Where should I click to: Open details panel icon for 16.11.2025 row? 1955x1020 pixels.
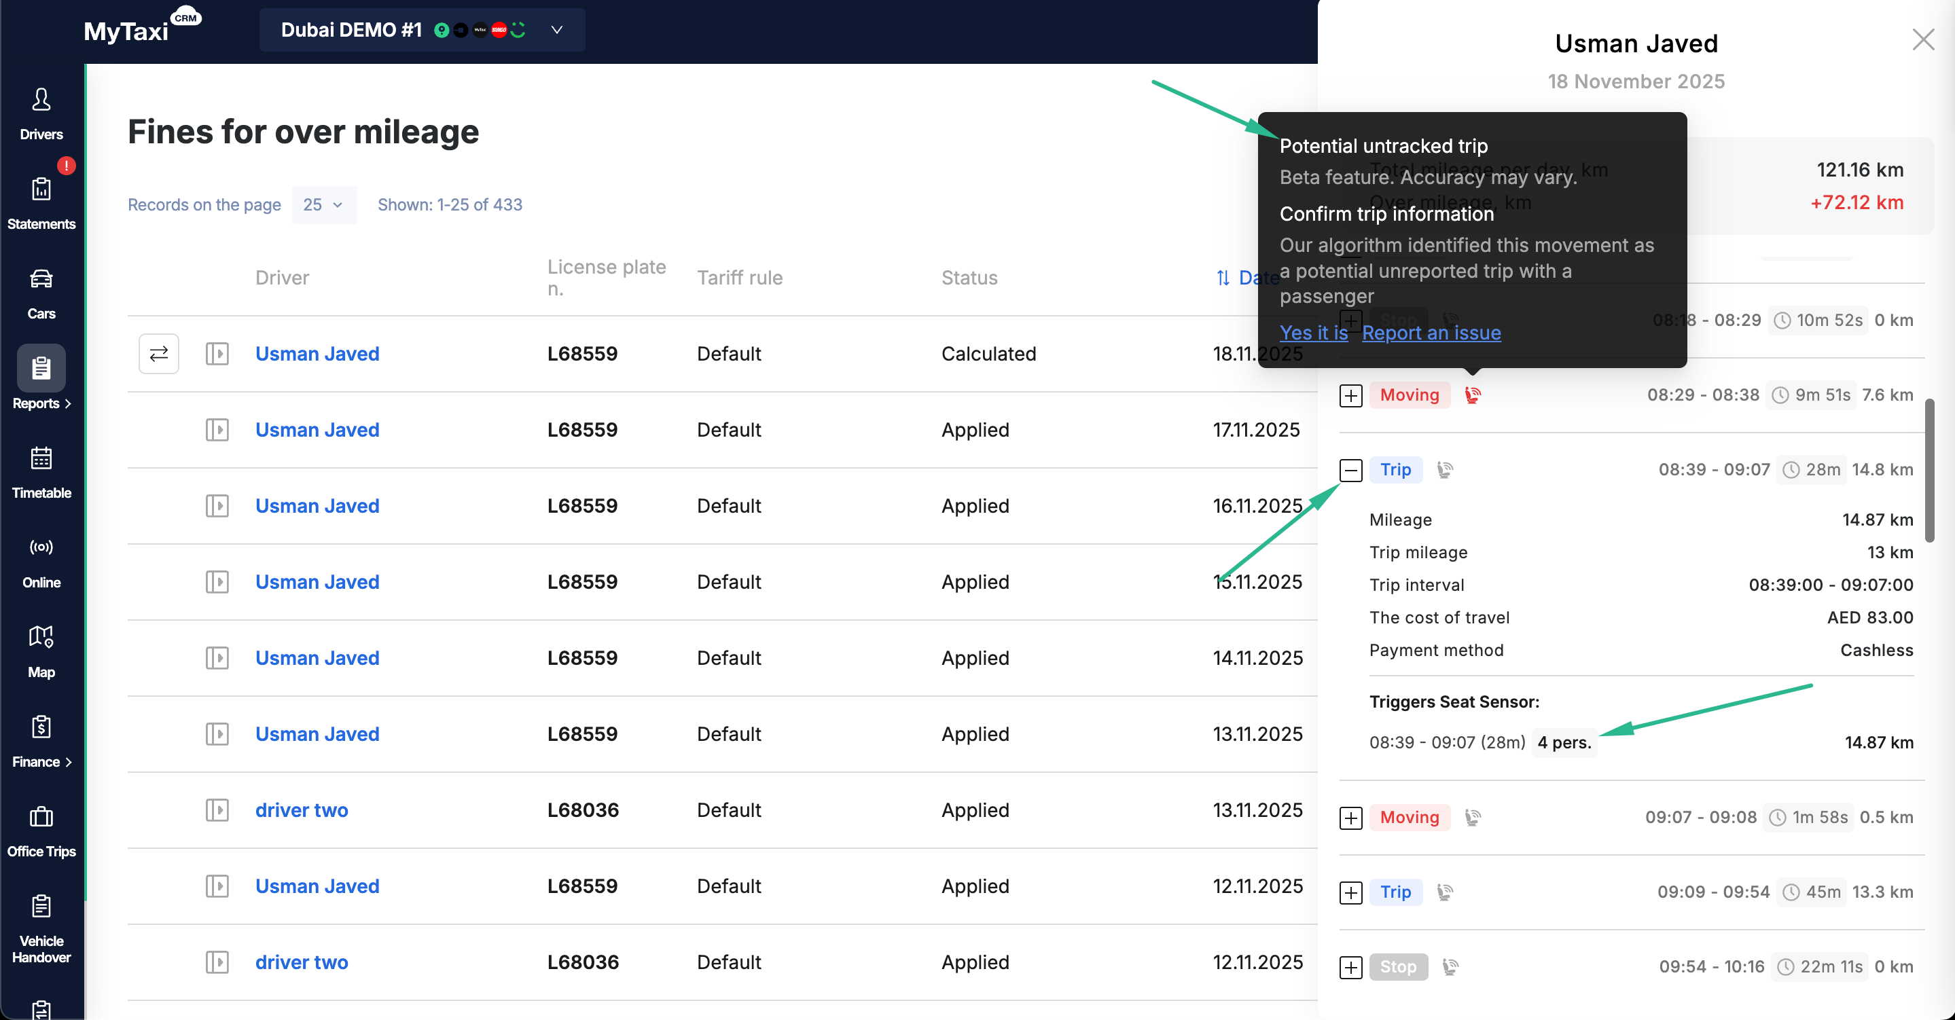point(217,505)
